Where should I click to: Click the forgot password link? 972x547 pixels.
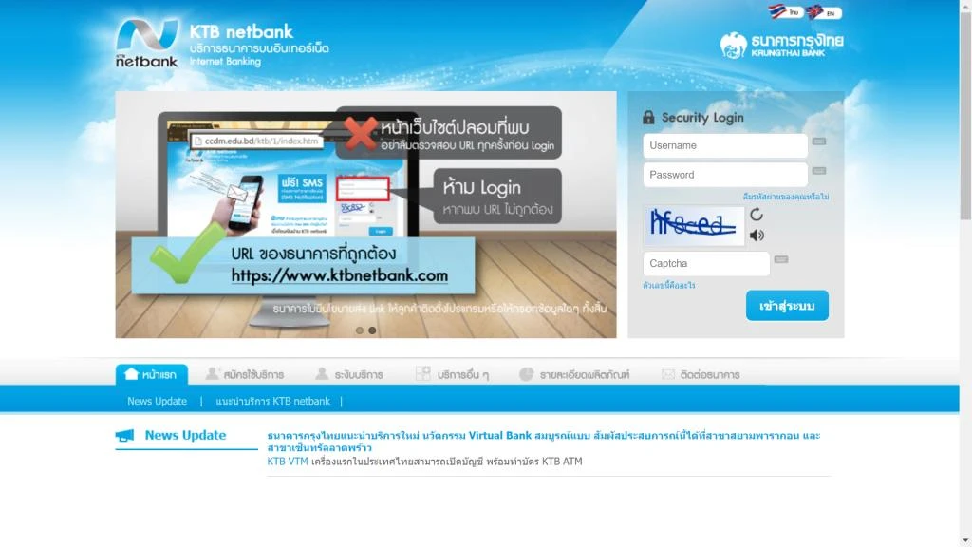point(785,197)
